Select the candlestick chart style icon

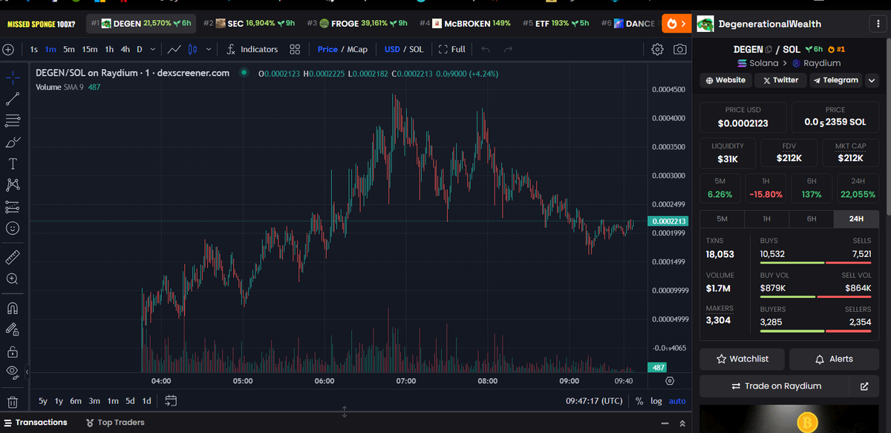coord(192,49)
